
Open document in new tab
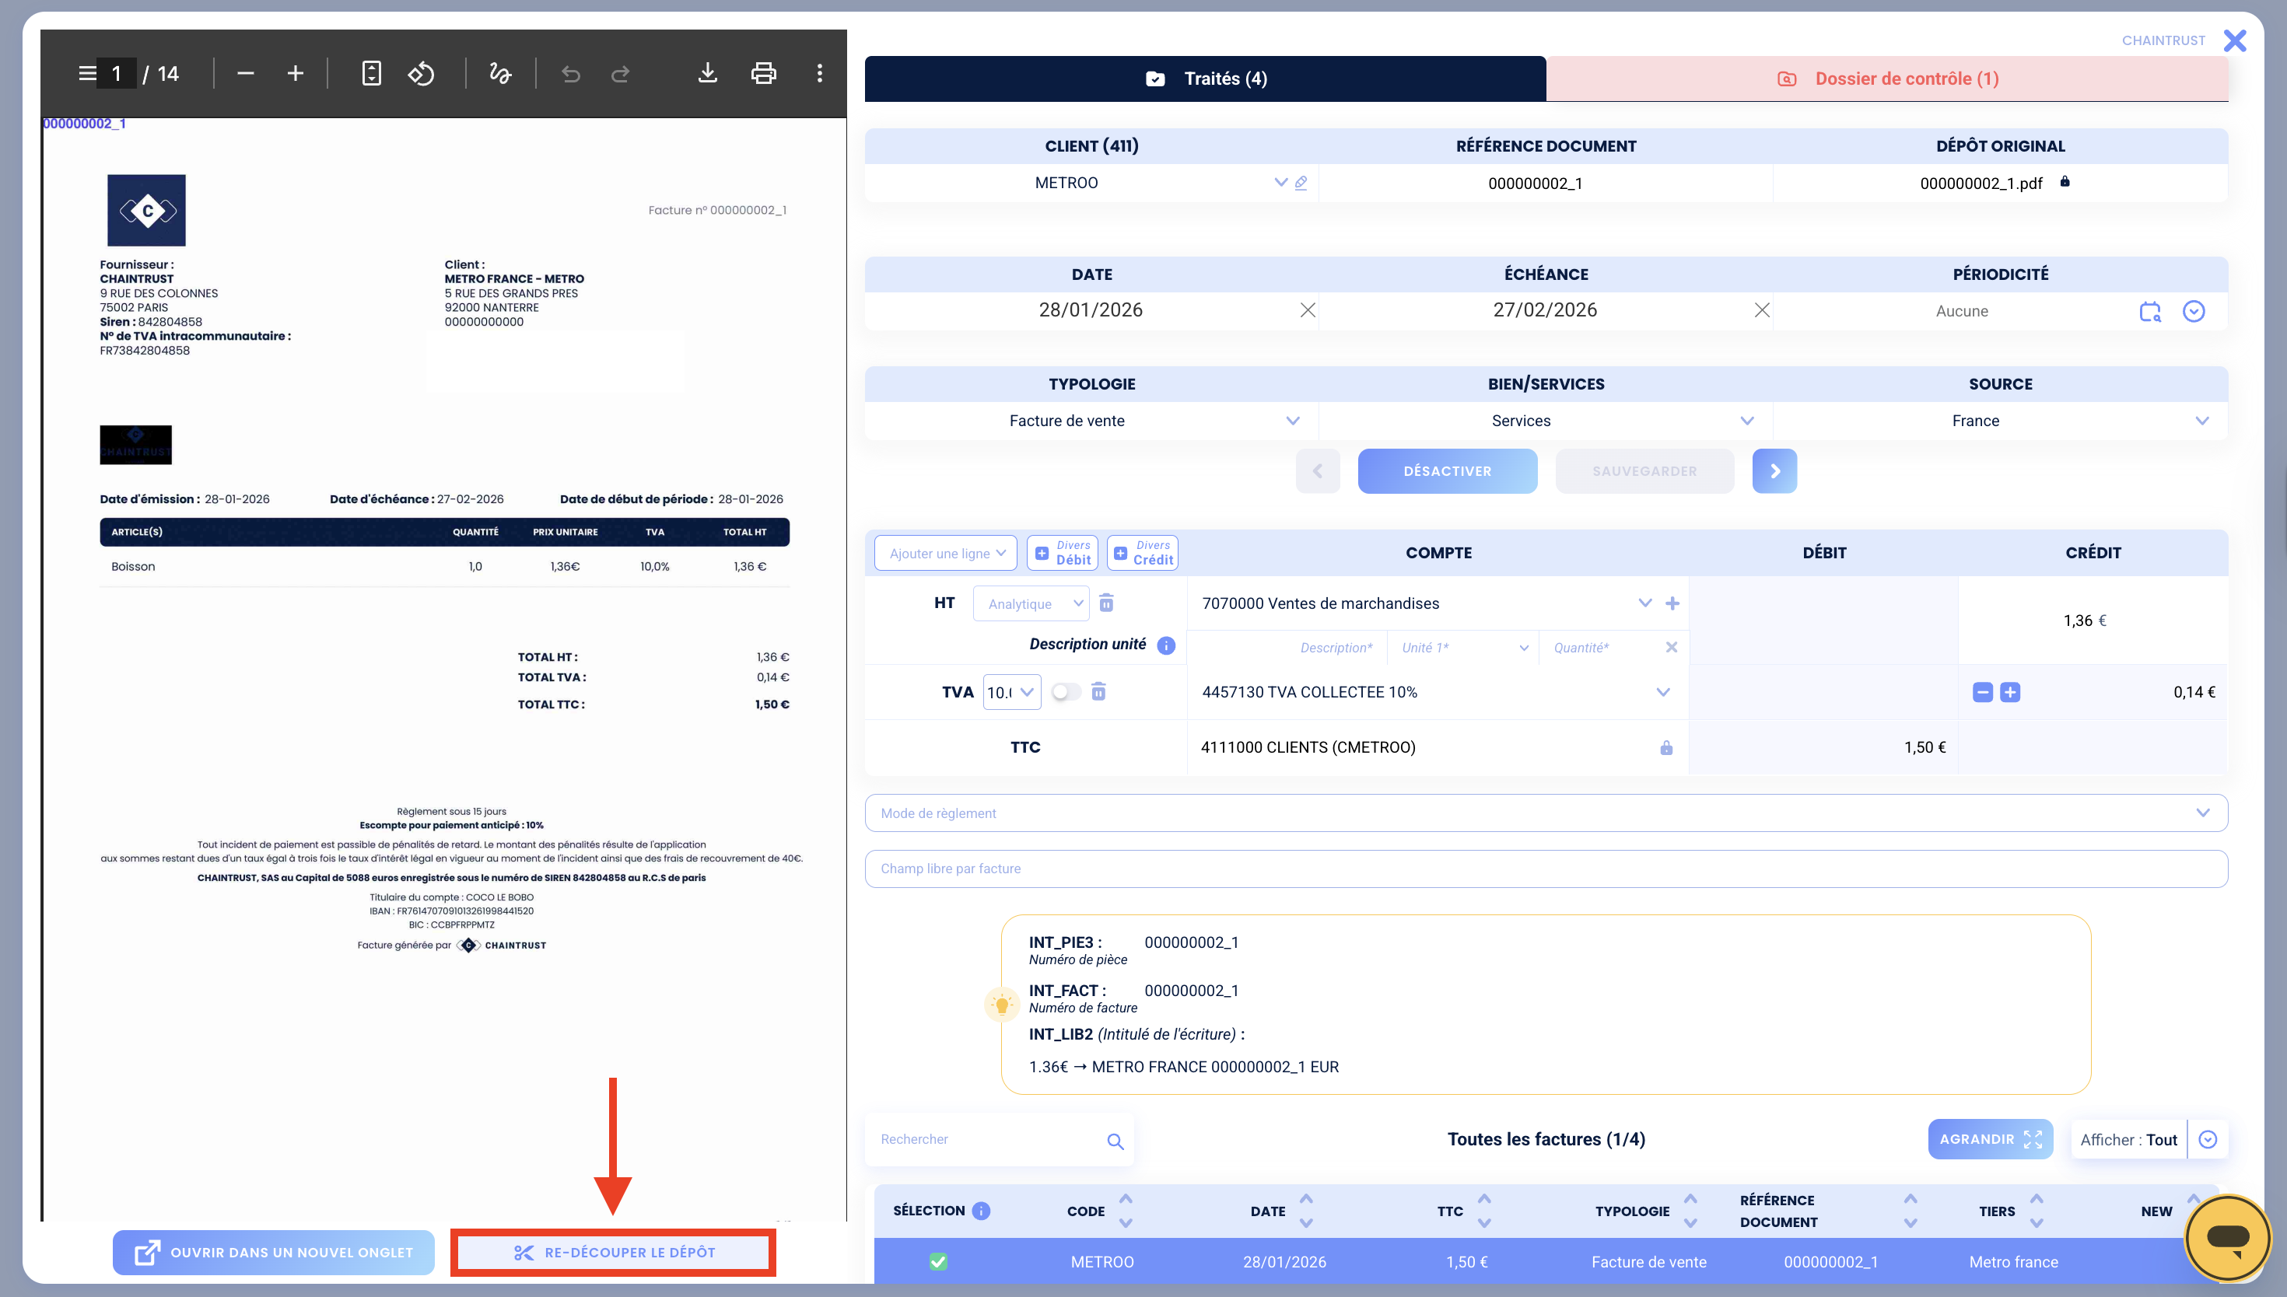[274, 1253]
